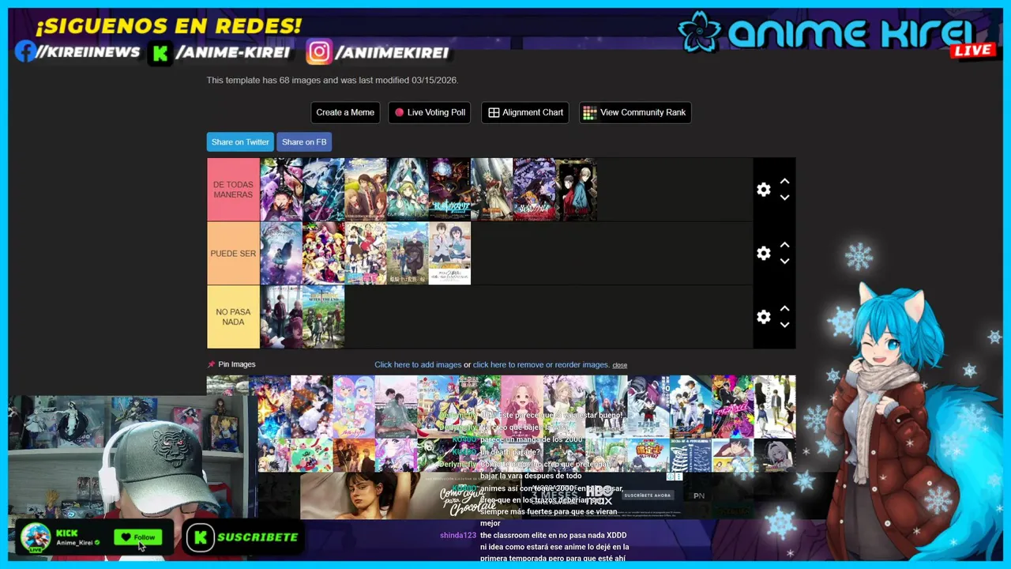Select poster with red and teal coated duo
Image resolution: width=1011 pixels, height=569 pixels.
[x=576, y=190]
